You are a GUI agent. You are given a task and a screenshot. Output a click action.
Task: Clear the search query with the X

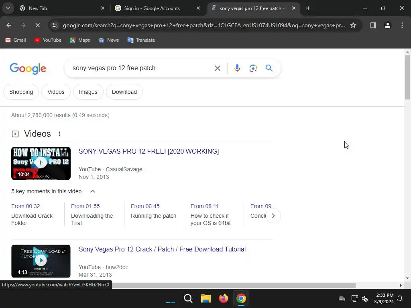pyautogui.click(x=217, y=68)
